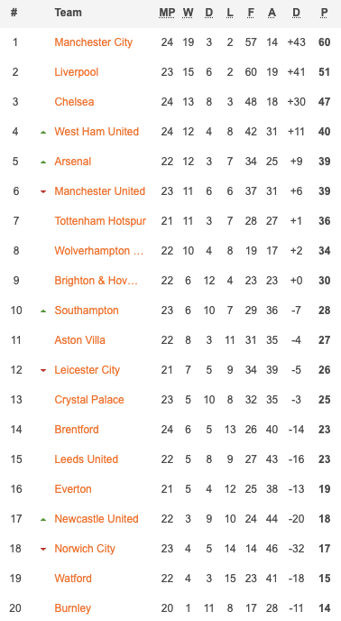Click the P points column header

(325, 13)
